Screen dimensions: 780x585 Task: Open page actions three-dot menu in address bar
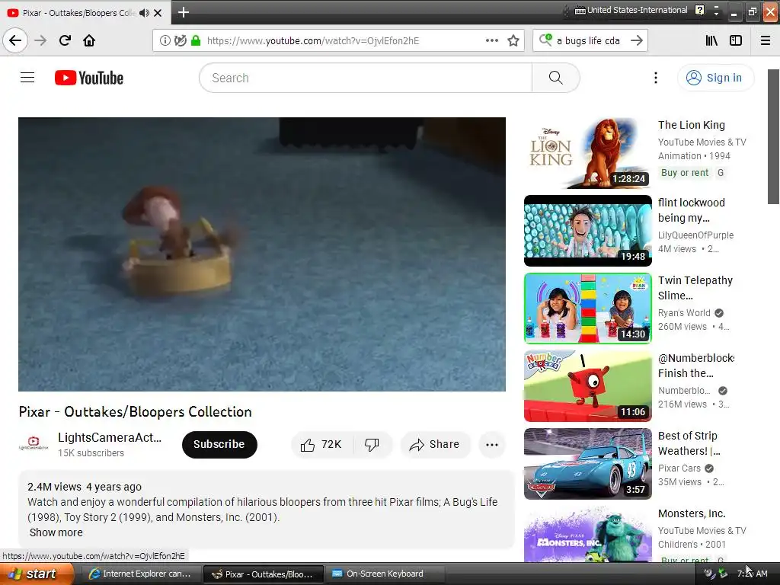[491, 41]
